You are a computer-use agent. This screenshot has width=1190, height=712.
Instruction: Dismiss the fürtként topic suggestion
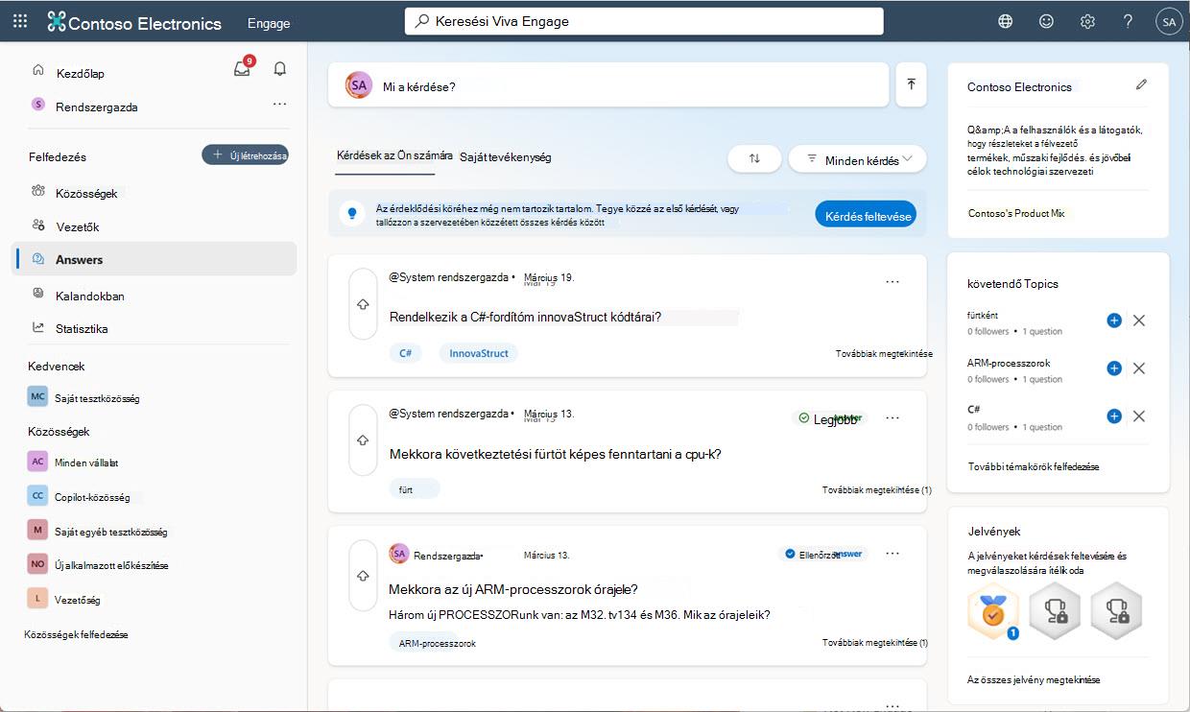click(1139, 320)
